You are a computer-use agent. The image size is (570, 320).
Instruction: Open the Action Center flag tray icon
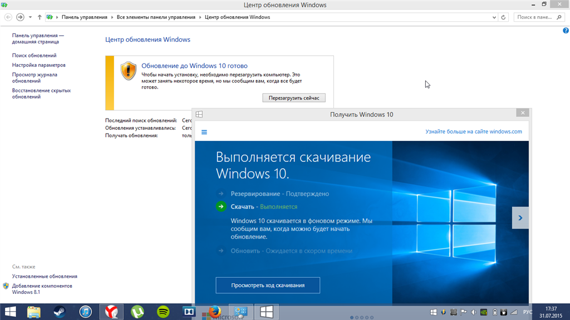point(463,312)
